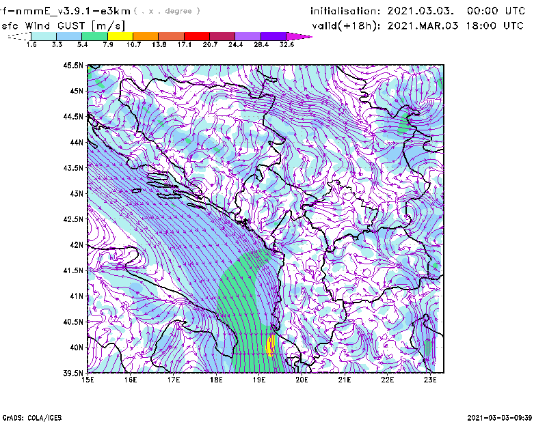The width and height of the screenshot is (547, 422).
Task: Select the crimson legend swatch after 20.7
Action: pyautogui.click(x=222, y=36)
